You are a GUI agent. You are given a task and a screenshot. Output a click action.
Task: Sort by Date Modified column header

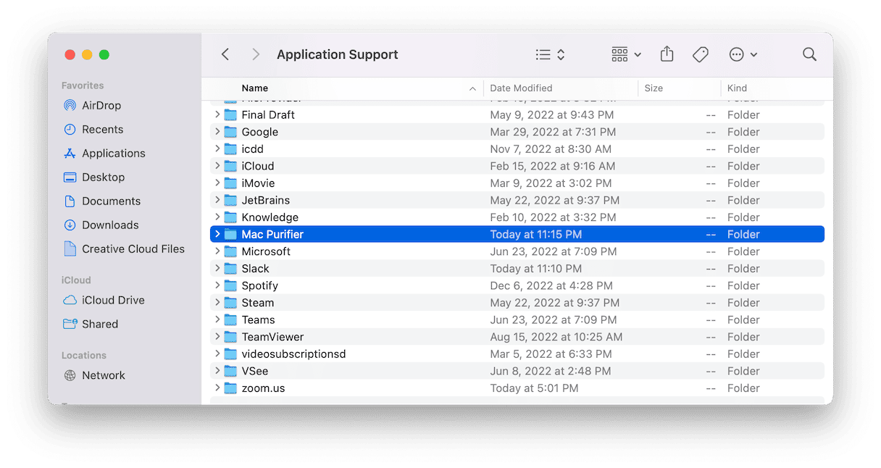coord(521,88)
